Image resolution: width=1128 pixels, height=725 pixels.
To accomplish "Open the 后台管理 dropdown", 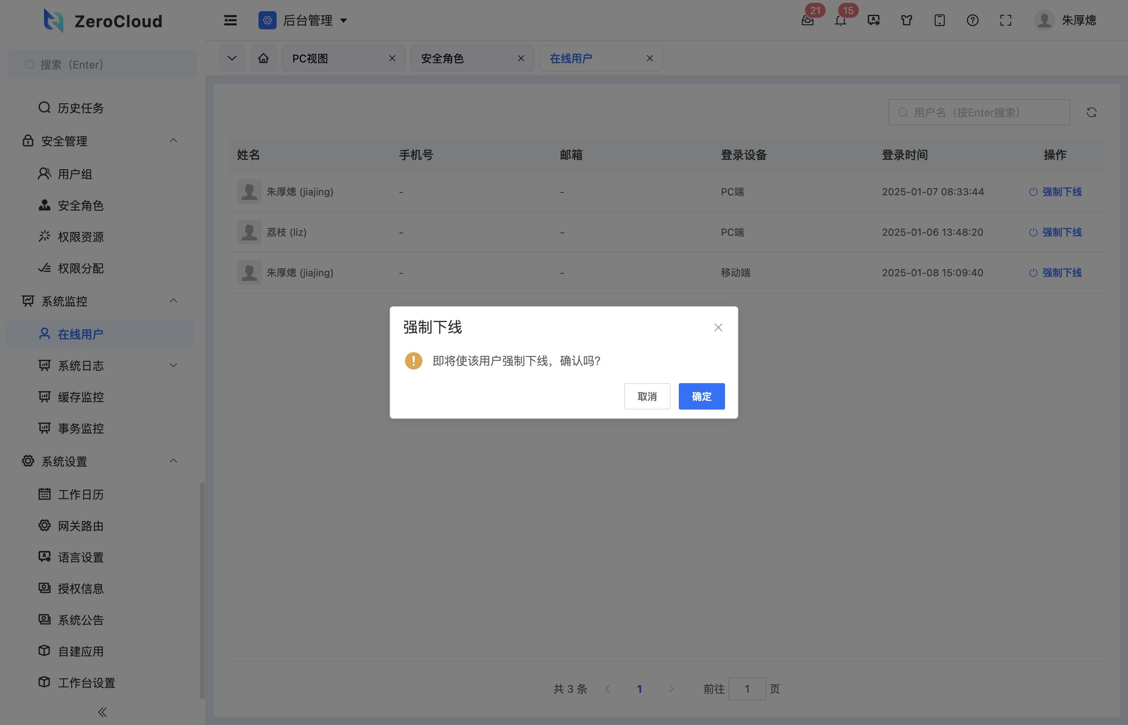I will tap(303, 20).
